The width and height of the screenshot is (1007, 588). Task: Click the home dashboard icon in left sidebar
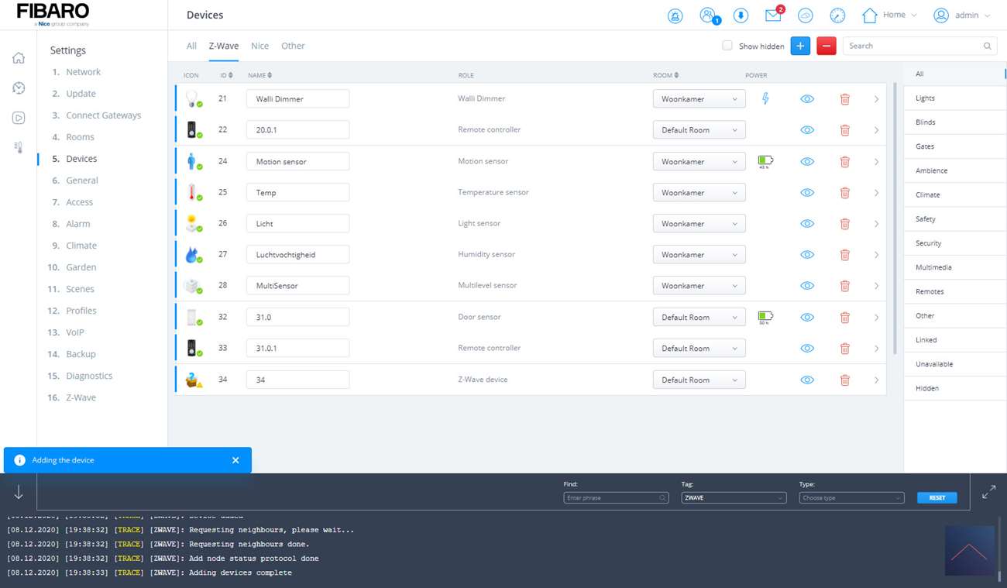(x=19, y=58)
